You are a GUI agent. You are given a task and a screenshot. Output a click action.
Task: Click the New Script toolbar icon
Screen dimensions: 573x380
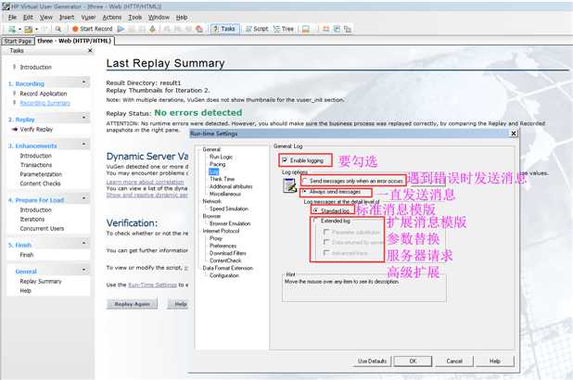click(12, 29)
